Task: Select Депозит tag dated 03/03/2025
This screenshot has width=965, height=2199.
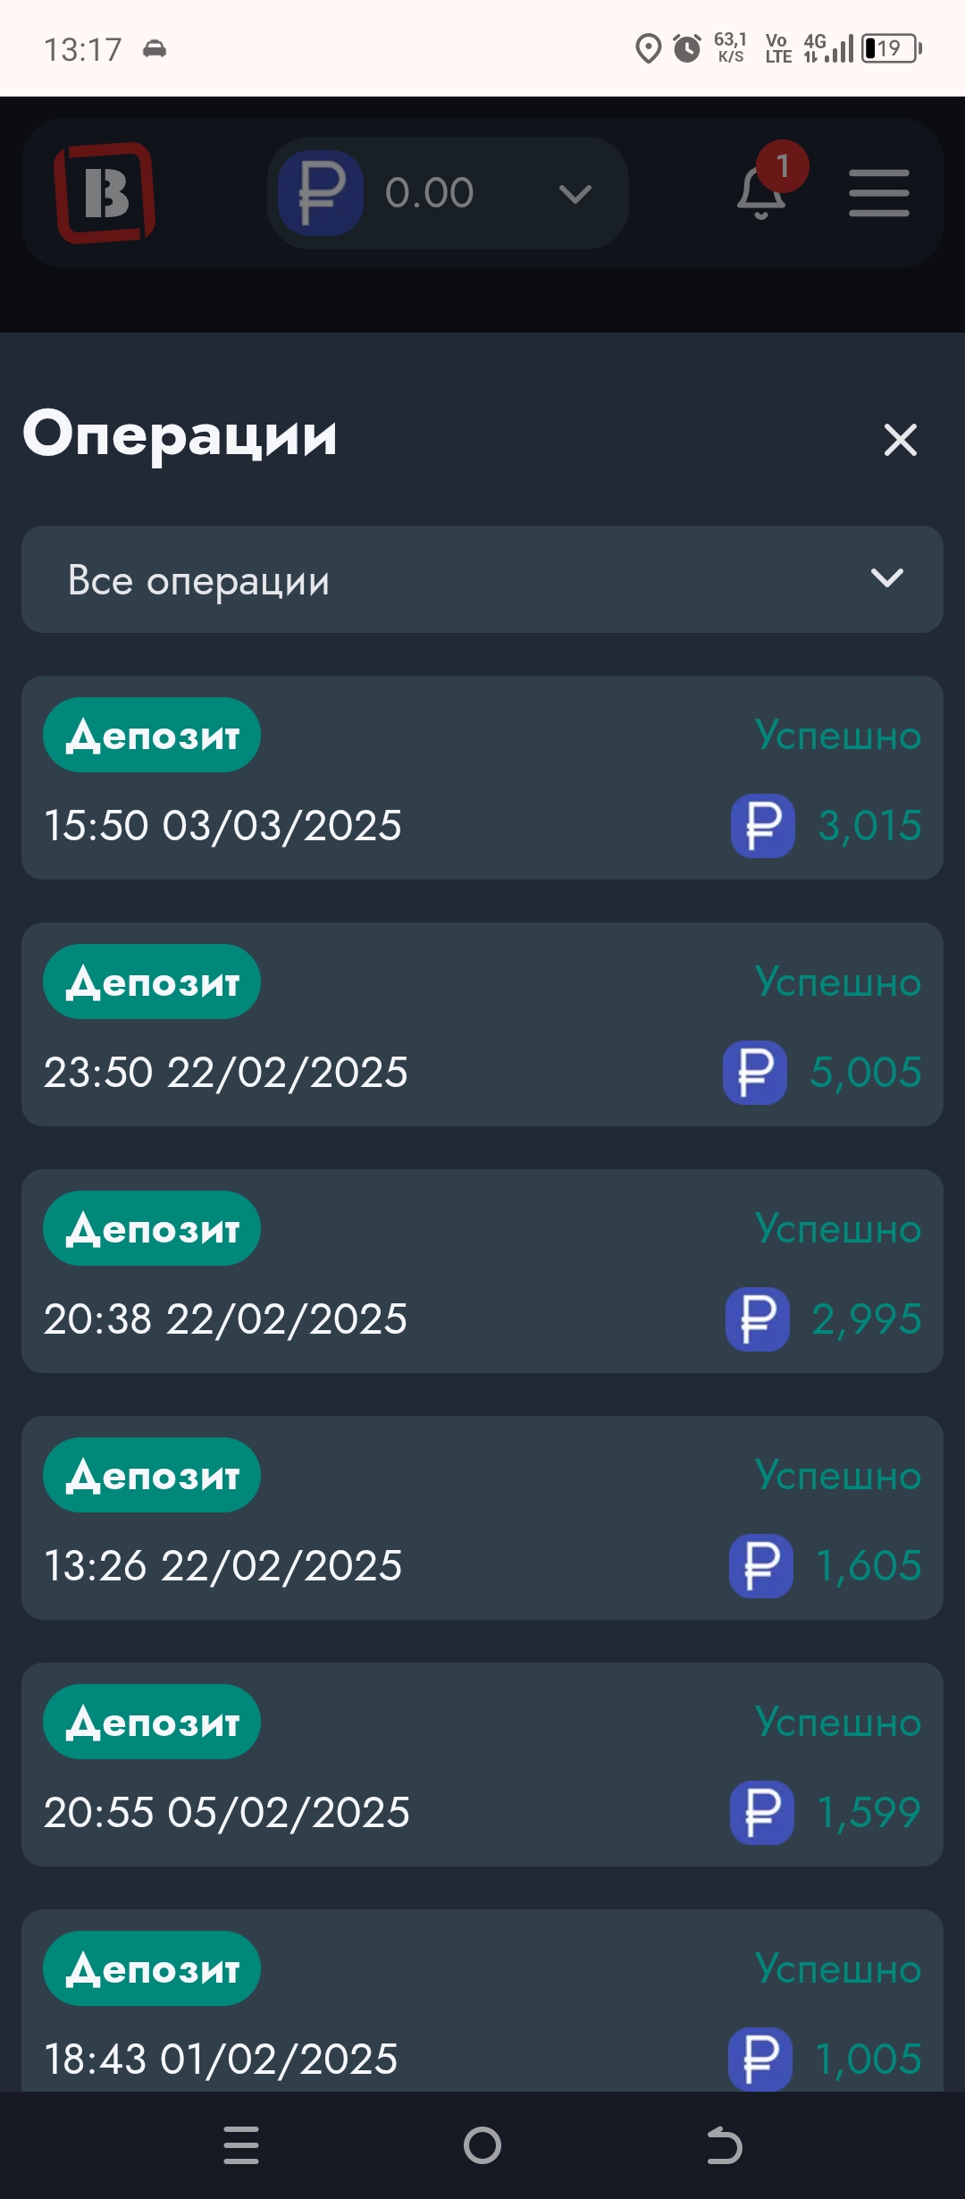Action: 152,736
